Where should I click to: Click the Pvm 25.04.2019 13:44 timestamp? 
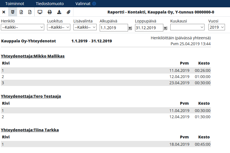(x=190, y=44)
